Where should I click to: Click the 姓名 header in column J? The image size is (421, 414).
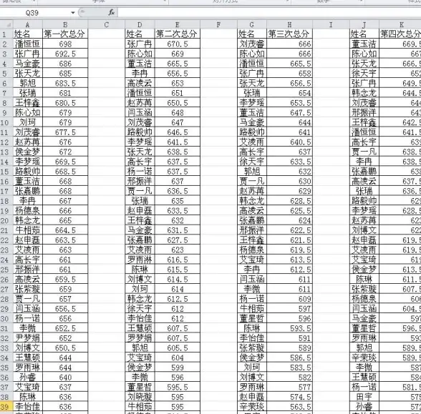click(364, 34)
